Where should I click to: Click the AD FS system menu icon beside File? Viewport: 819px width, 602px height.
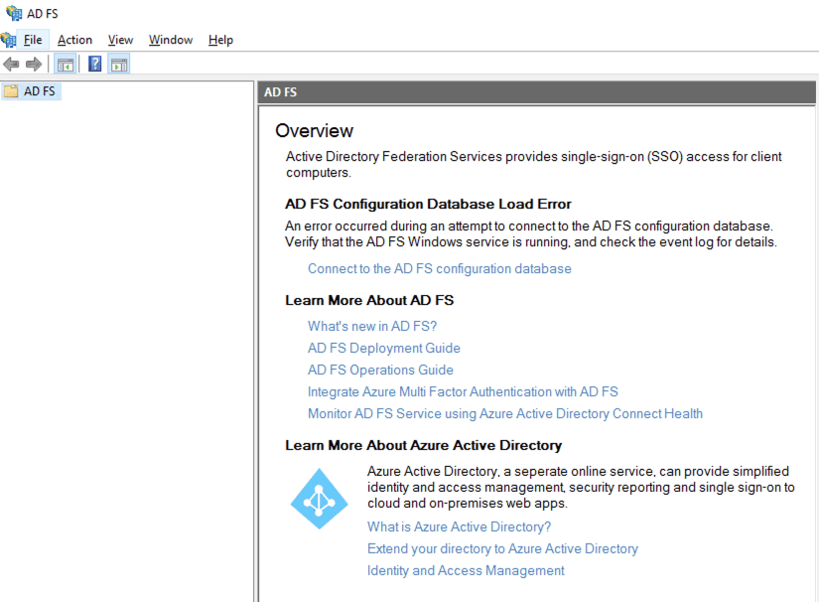click(x=9, y=40)
